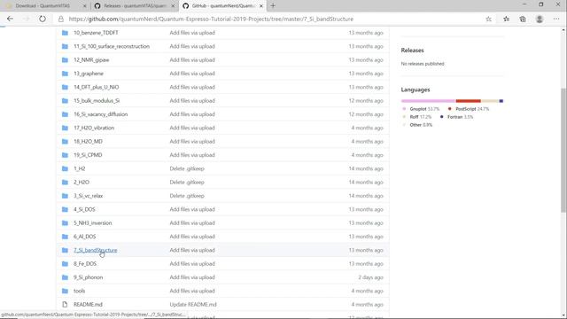Open the browser profile avatar

point(540,19)
